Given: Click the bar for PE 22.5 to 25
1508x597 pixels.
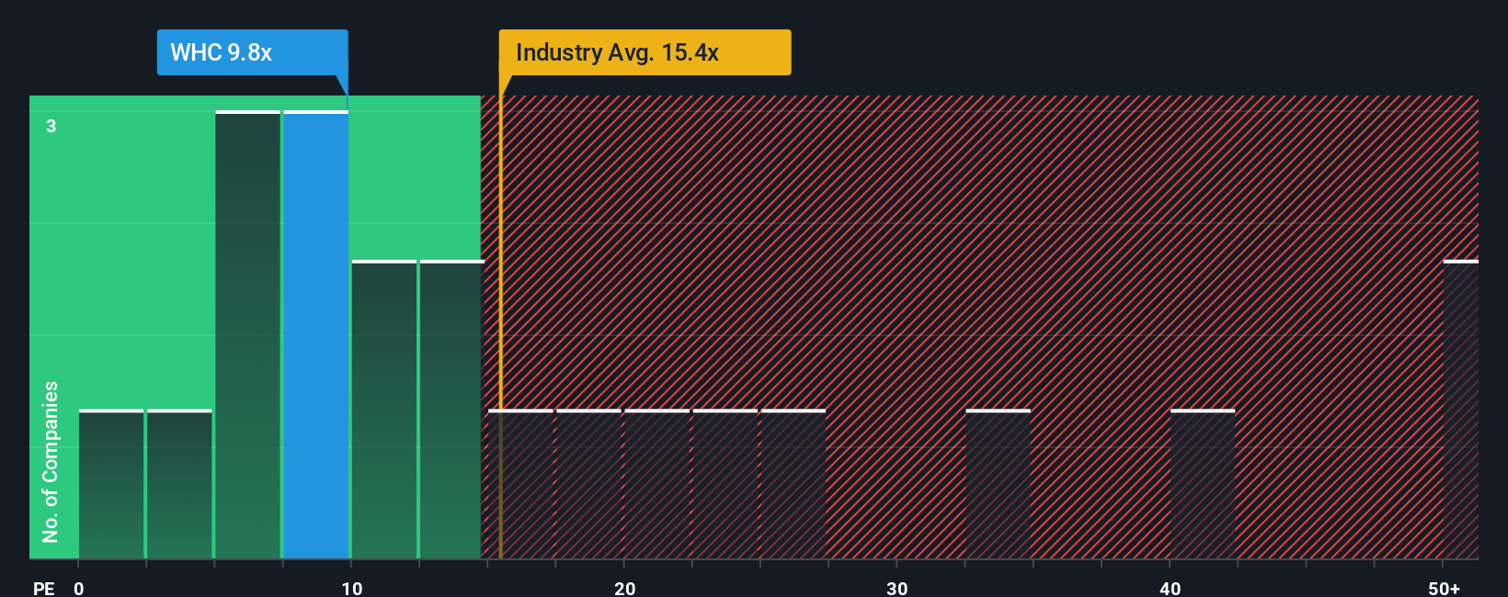Looking at the screenshot, I should (725, 484).
